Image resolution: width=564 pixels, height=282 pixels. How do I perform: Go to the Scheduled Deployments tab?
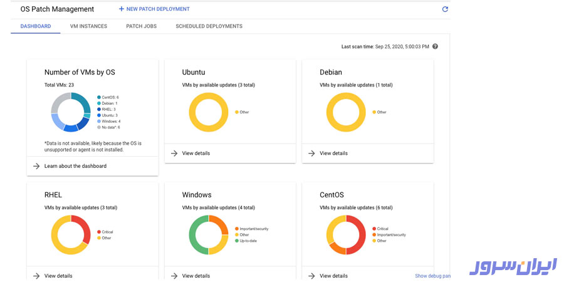coord(209,26)
